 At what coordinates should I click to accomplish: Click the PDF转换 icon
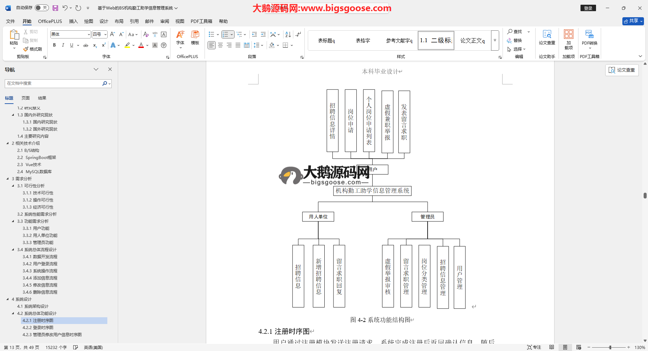pos(589,37)
